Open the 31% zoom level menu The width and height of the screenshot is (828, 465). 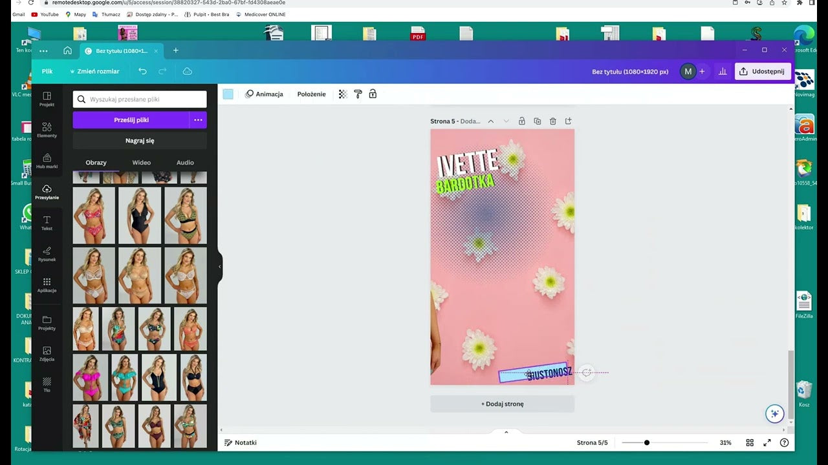click(x=725, y=443)
